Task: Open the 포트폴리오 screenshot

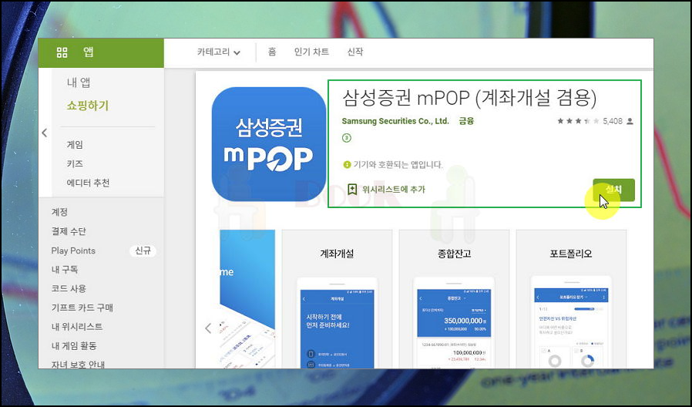Action: coord(571,299)
